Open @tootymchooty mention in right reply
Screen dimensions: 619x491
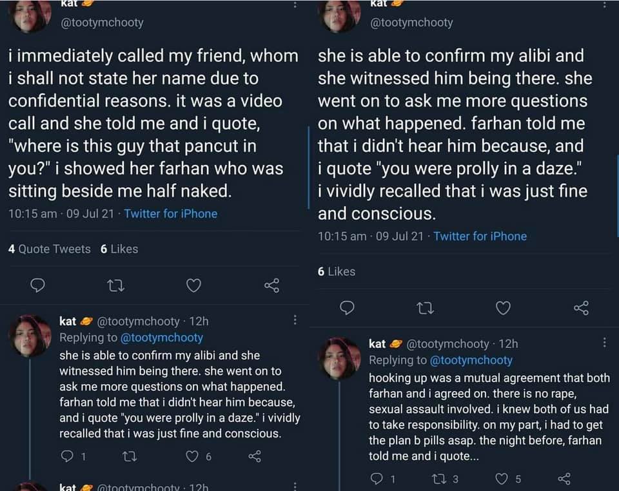(471, 360)
